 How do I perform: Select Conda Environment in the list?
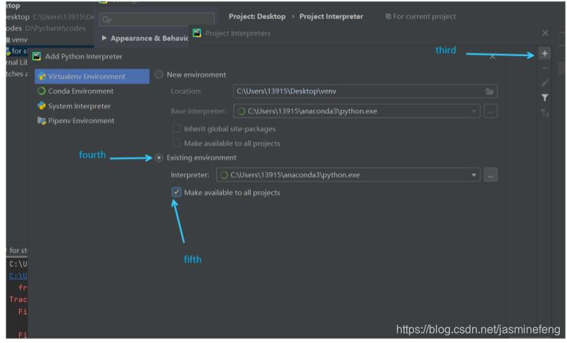click(x=92, y=91)
